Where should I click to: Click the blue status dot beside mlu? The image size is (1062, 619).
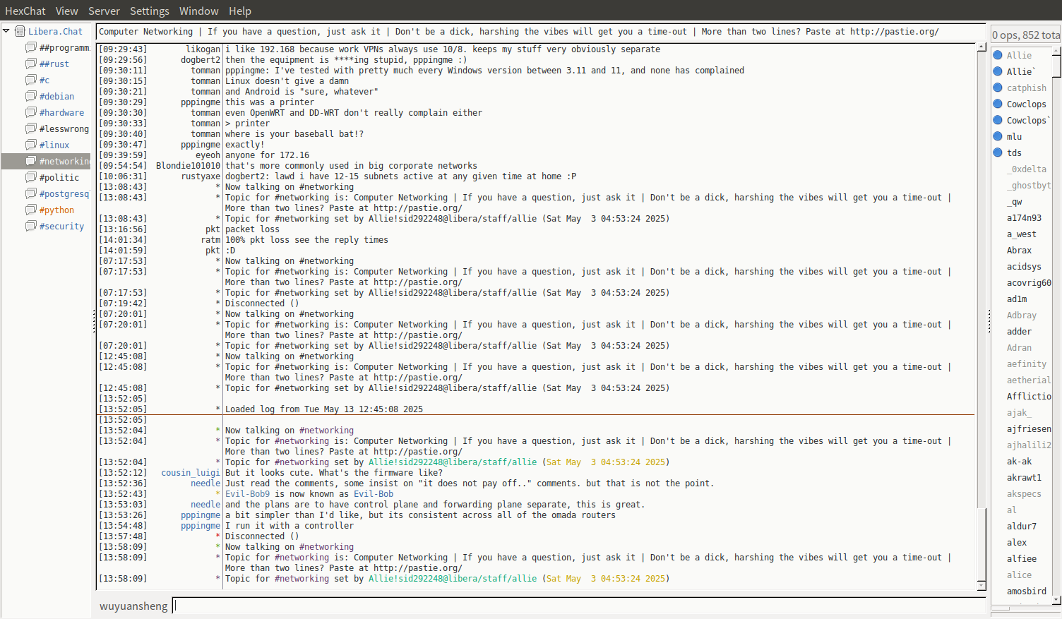[x=998, y=136]
